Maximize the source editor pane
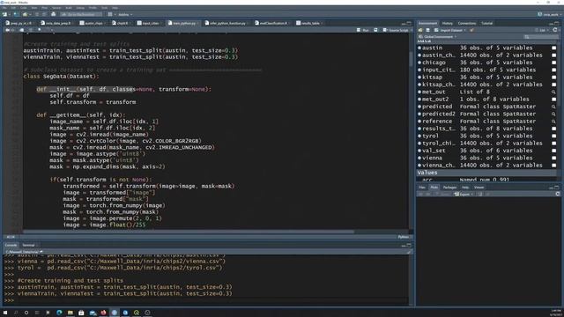564x317 pixels. [409, 23]
